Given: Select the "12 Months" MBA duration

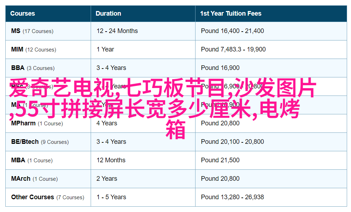Looking at the screenshot, I should click(111, 160).
